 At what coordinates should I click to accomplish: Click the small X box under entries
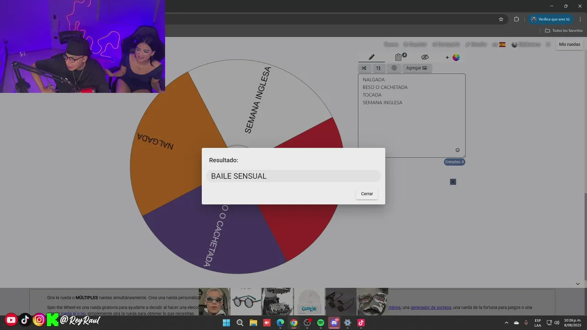point(453,182)
